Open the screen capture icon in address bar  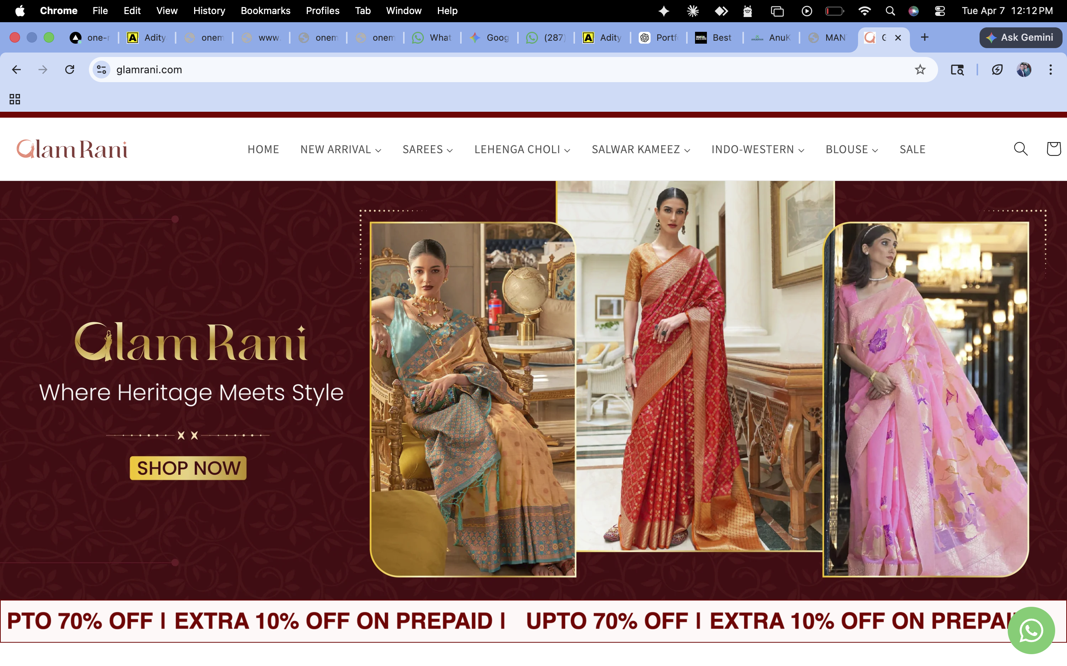957,70
